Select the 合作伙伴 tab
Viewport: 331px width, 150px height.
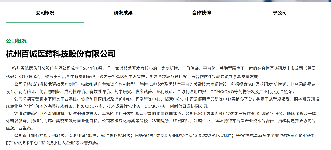202,13
